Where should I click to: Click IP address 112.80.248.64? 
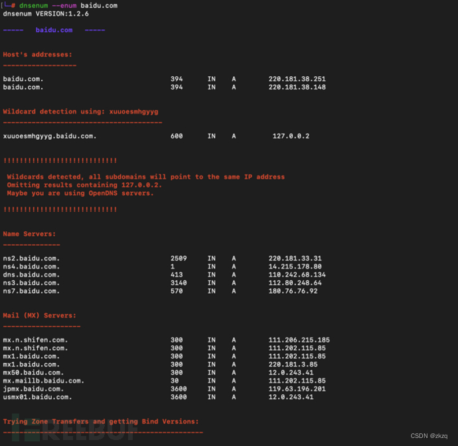(295, 283)
